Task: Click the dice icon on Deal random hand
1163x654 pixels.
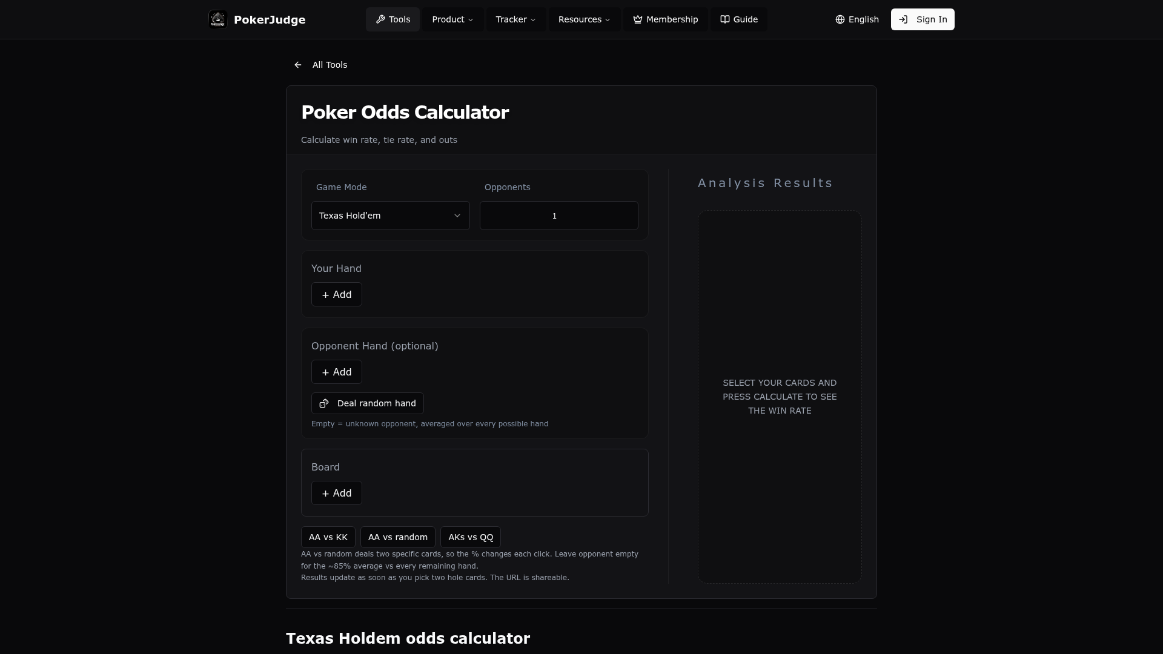Action: tap(324, 403)
